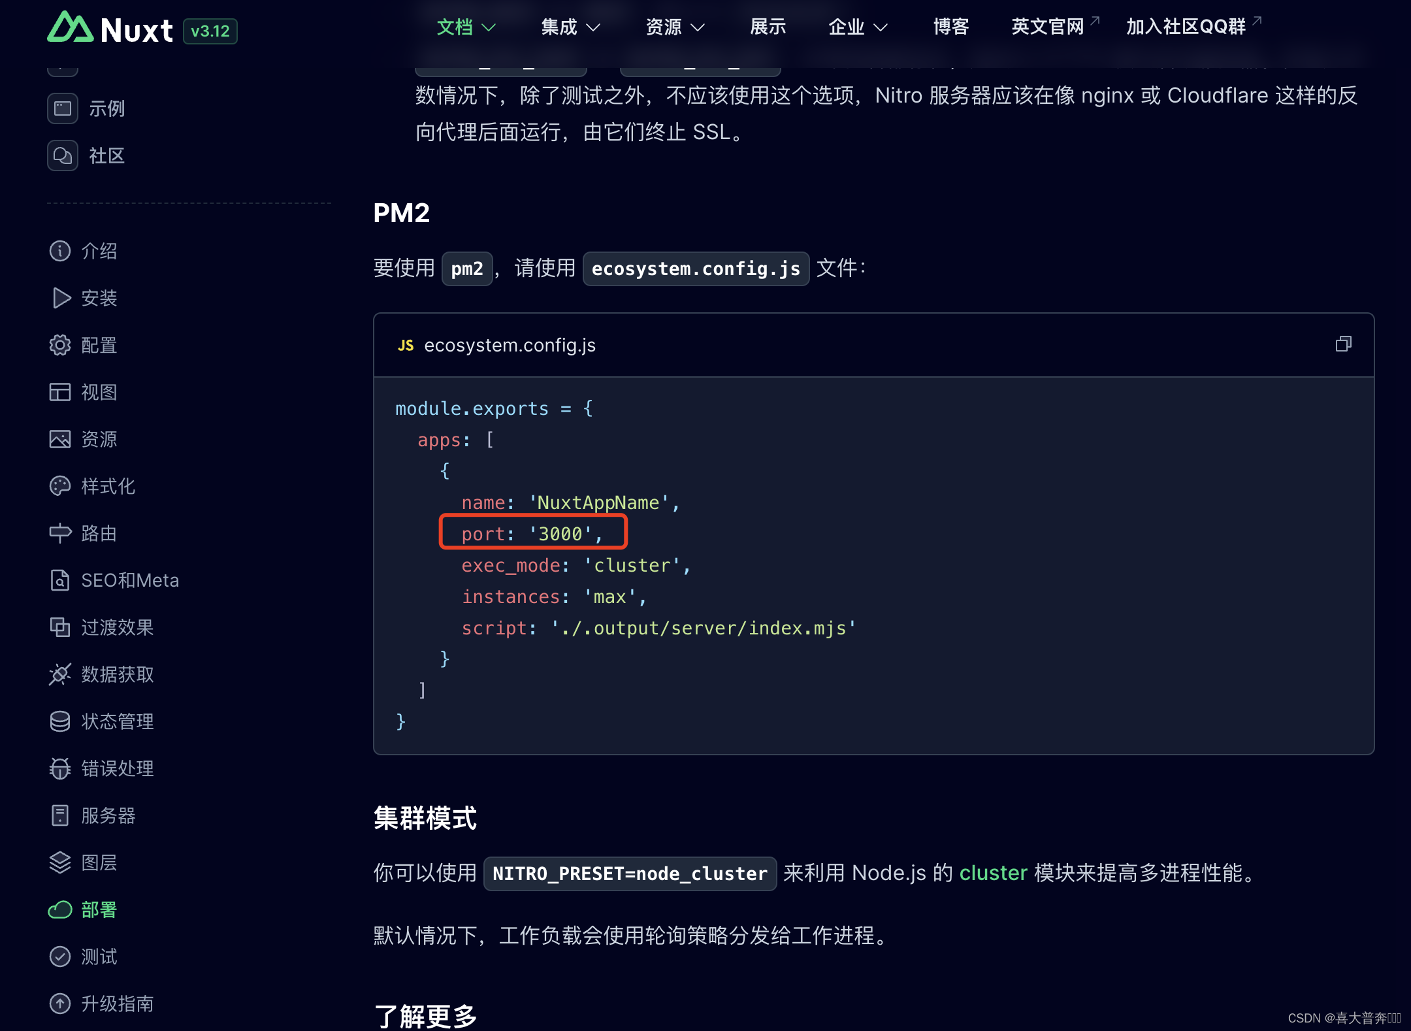Image resolution: width=1411 pixels, height=1031 pixels.
Task: Open 视图 in the sidebar
Action: pos(99,392)
